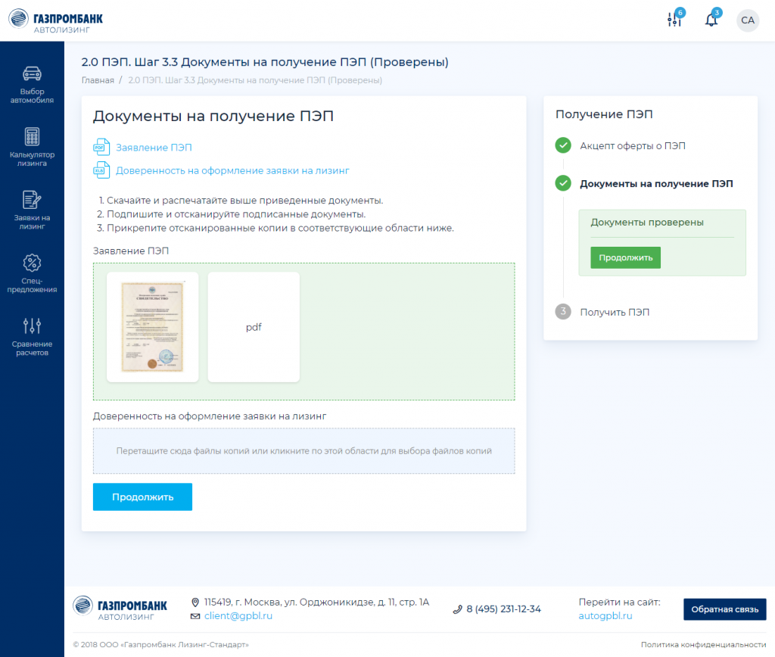775x657 pixels.
Task: Open the scanned certificate thumbnail
Action: [153, 327]
